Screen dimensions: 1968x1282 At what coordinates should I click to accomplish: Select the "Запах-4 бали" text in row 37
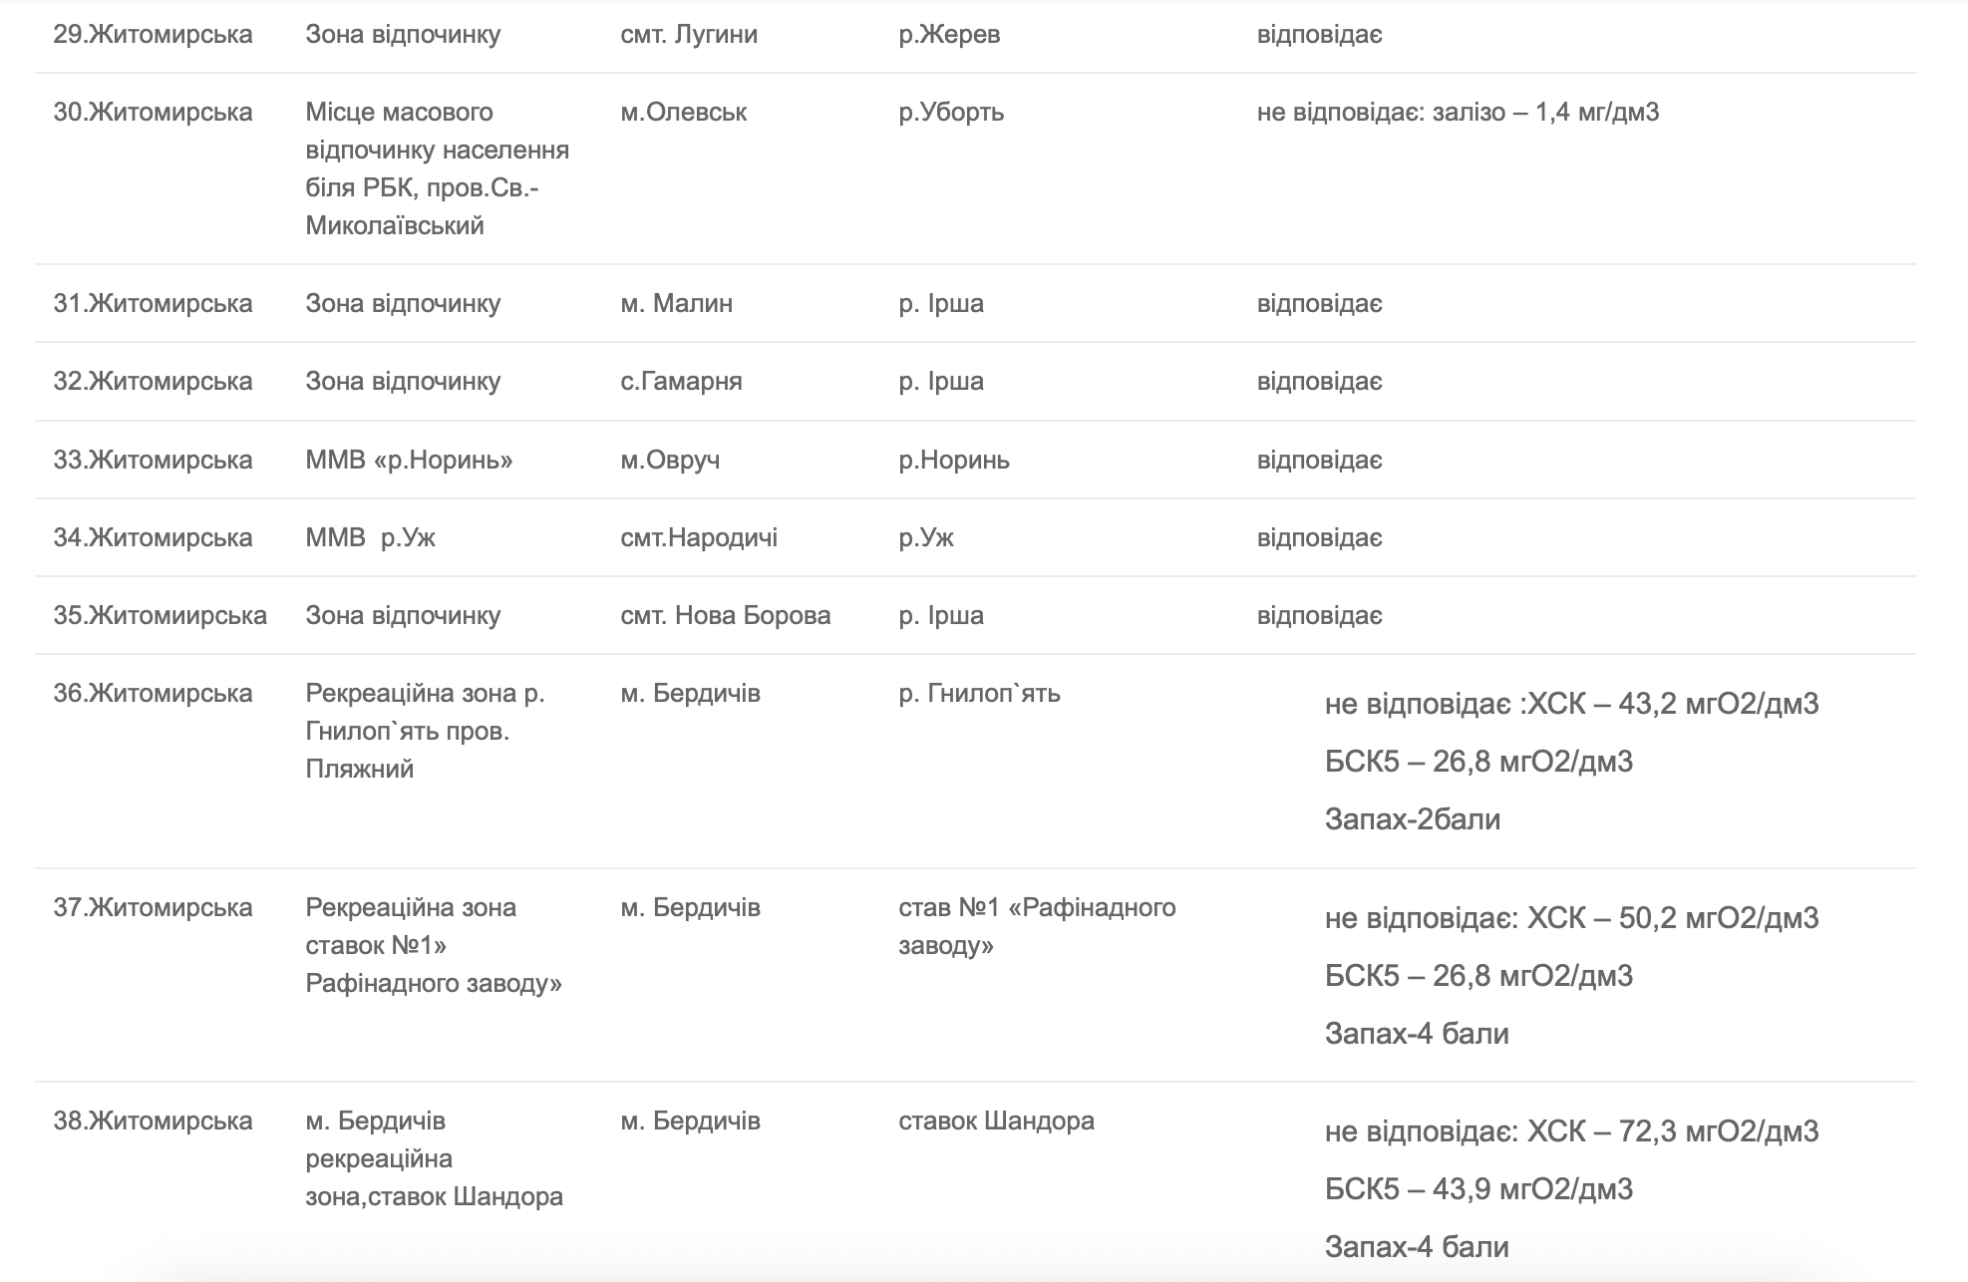click(x=1416, y=1034)
